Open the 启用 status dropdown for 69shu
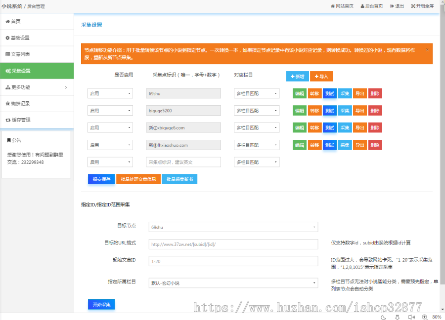Viewport: 445px width, 320px height. click(110, 93)
